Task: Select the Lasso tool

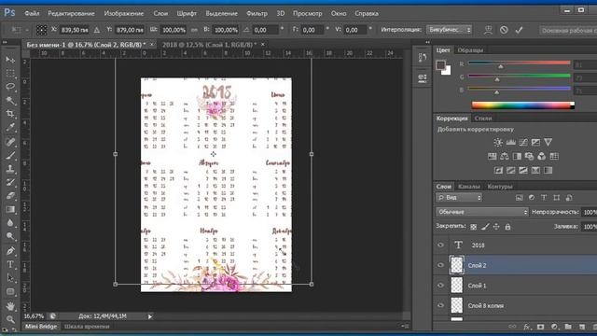Action: point(10,87)
